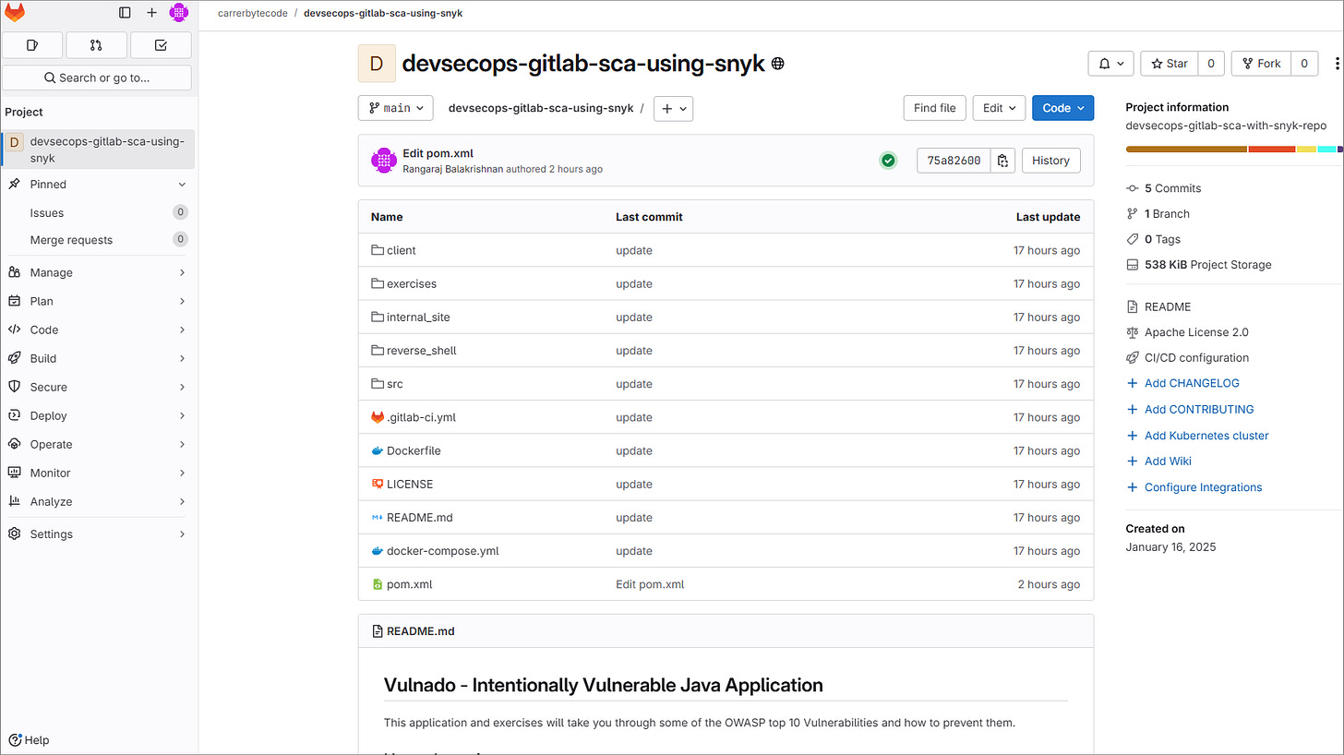Screen dimensions: 1344x755
Task: Open the add file plus dropdown
Action: coord(673,108)
